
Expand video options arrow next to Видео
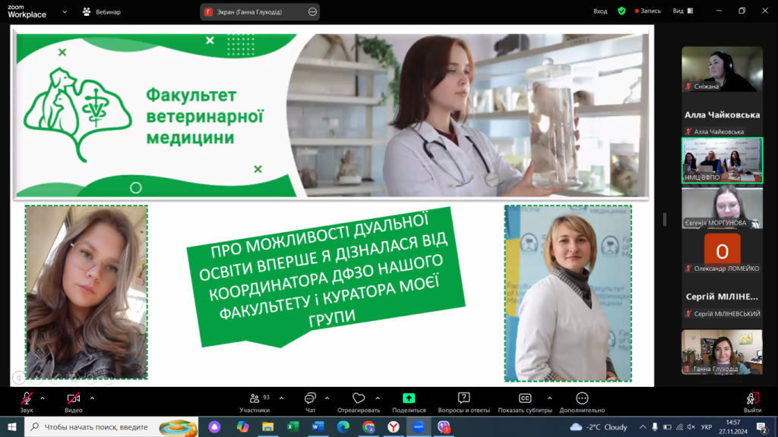(x=92, y=398)
